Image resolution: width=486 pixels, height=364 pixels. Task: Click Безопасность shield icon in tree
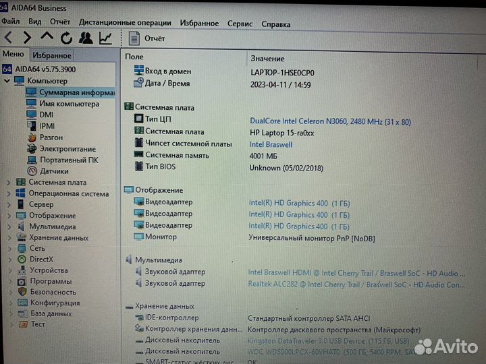point(22,292)
